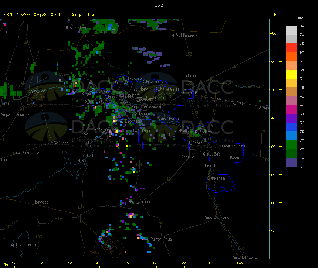Click the Aero_GA map label
The height and width of the screenshot is (268, 318).
click(x=211, y=166)
